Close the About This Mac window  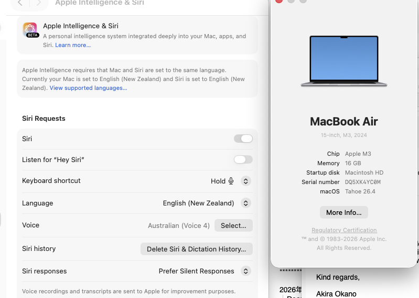279,1
